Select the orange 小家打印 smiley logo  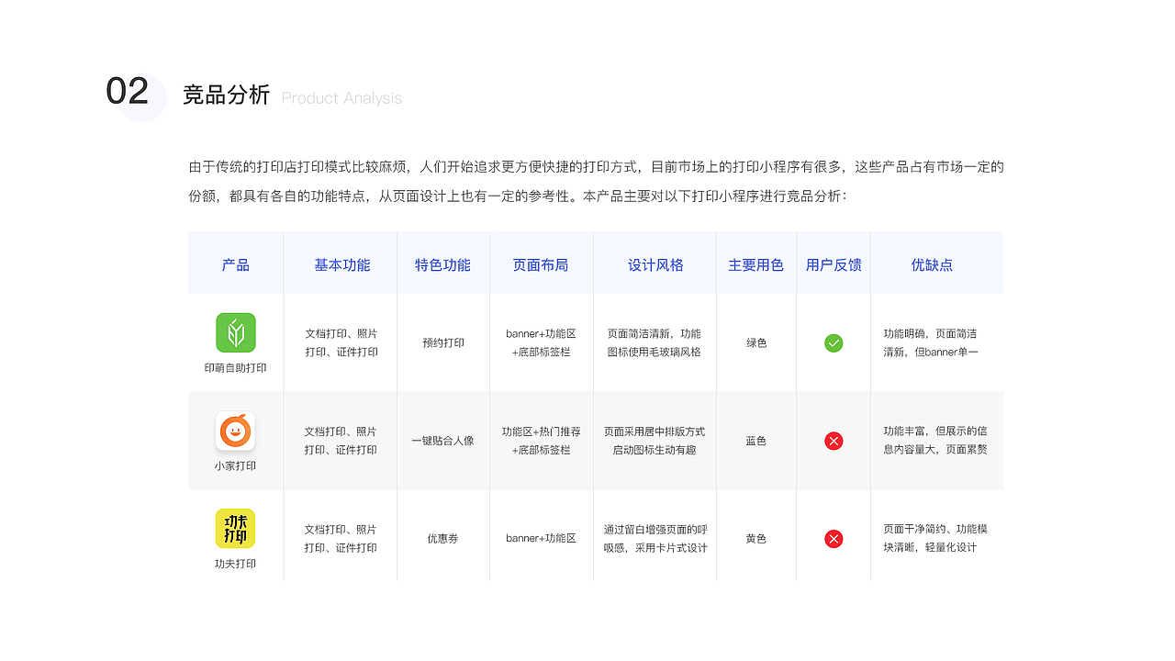[x=236, y=431]
